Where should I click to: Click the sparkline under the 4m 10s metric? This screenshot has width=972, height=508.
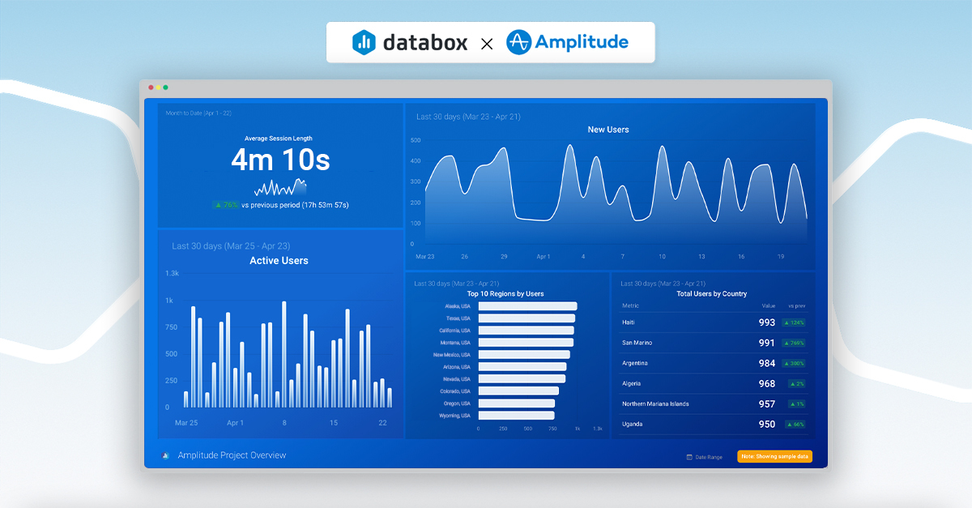click(x=280, y=188)
